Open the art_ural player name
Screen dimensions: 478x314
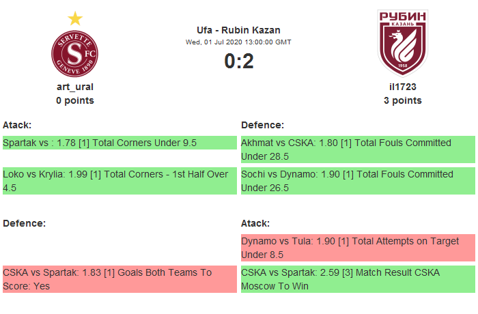click(75, 87)
